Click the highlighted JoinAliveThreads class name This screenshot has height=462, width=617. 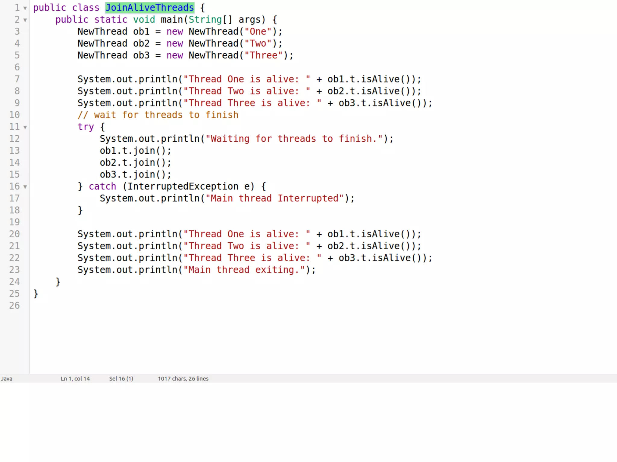click(149, 8)
